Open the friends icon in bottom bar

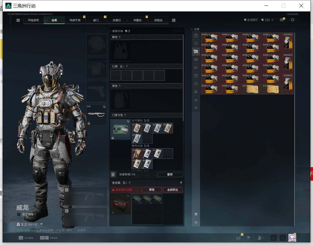tap(260, 238)
